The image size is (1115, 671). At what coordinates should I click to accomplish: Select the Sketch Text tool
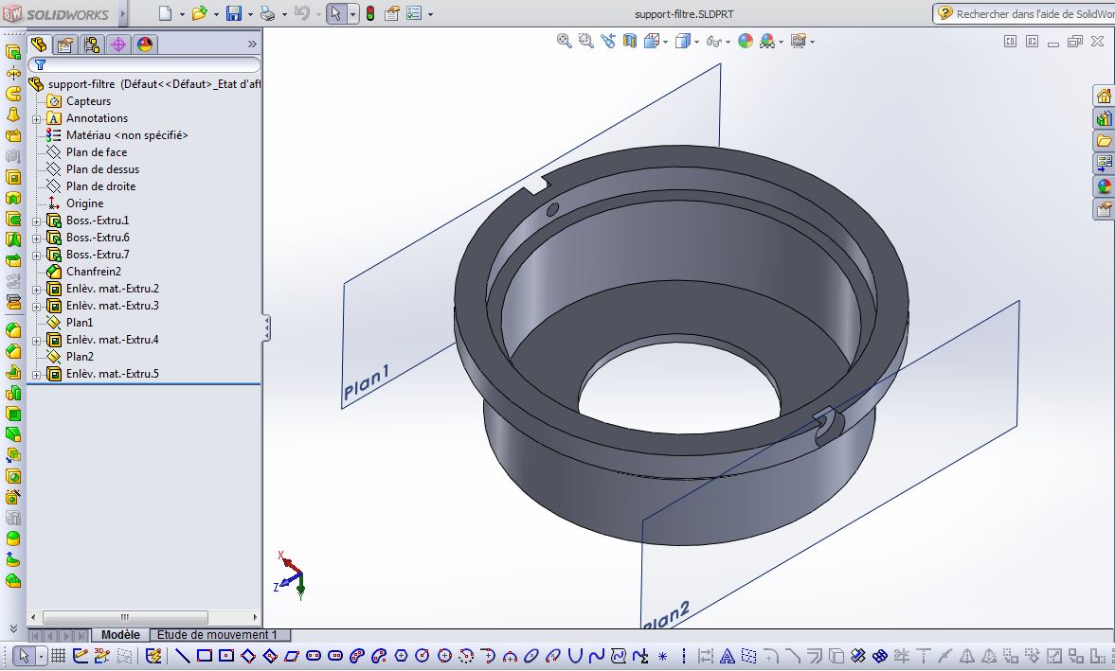[x=728, y=656]
